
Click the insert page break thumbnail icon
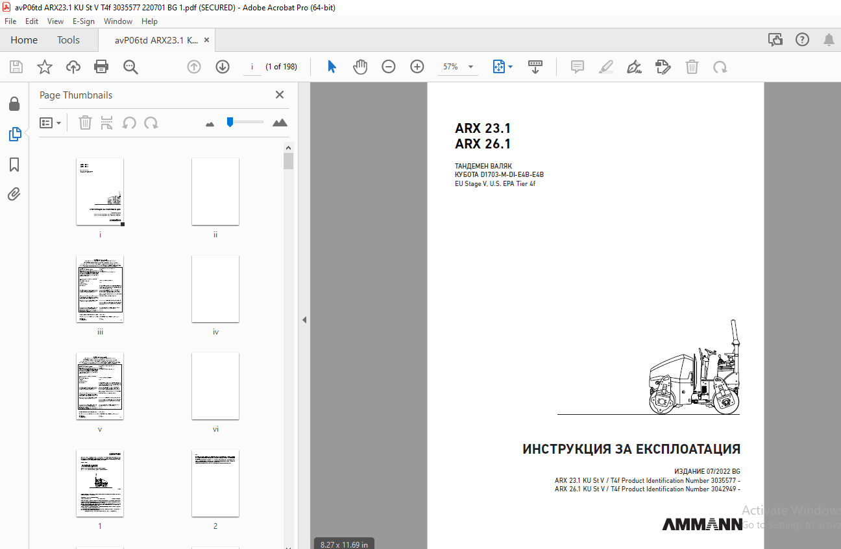[x=107, y=123]
